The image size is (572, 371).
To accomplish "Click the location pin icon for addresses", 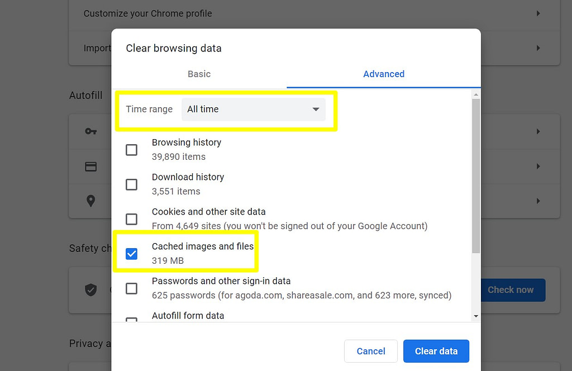I will pos(90,201).
